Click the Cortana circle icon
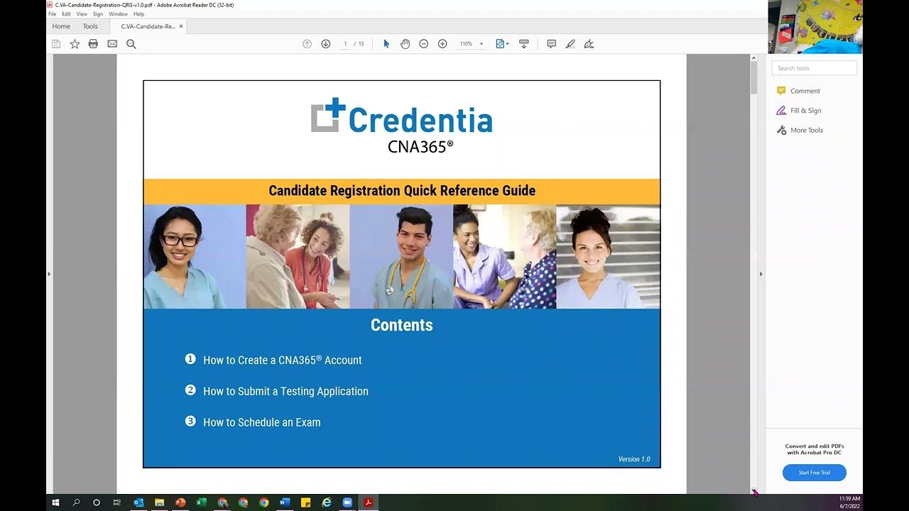909x511 pixels. [97, 502]
